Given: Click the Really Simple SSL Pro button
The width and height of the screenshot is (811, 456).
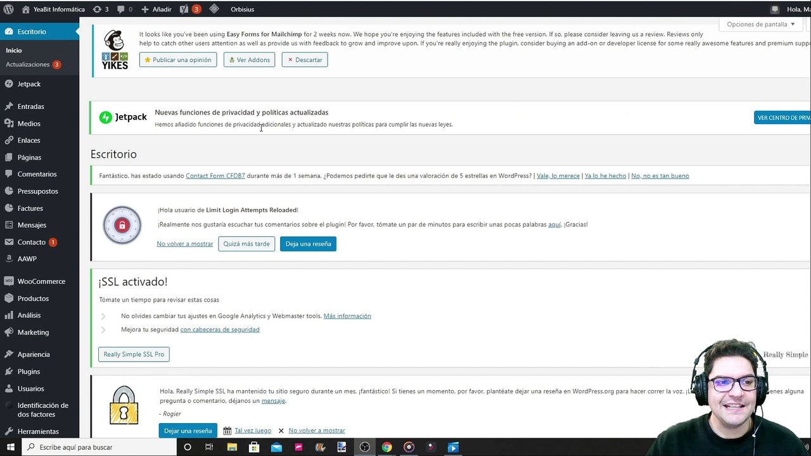Looking at the screenshot, I should (134, 354).
